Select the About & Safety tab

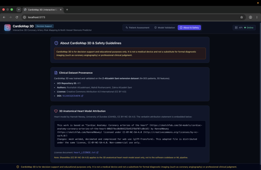tap(189, 28)
